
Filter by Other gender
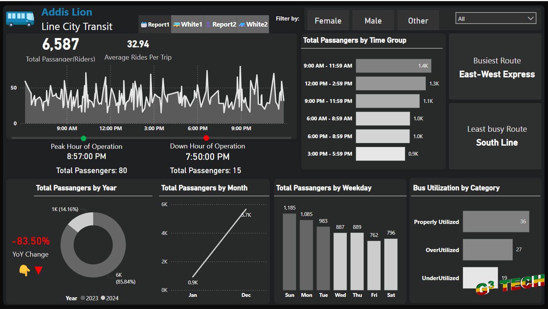coord(418,20)
